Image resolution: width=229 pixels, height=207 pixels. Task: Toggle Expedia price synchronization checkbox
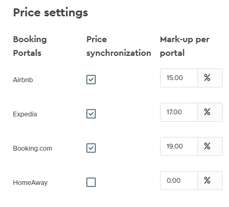(91, 114)
